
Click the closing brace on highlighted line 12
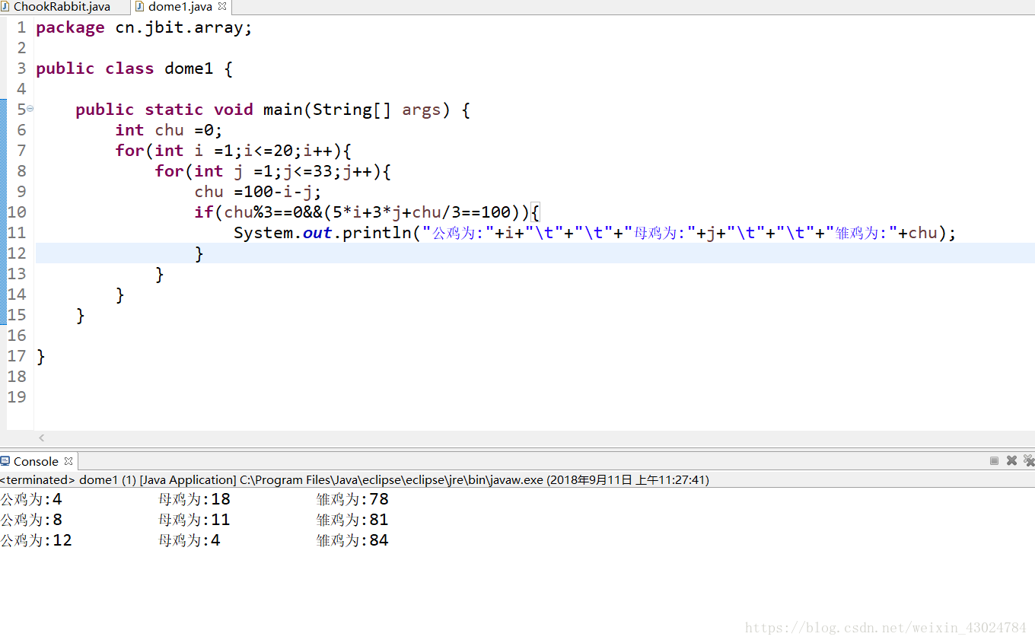point(199,253)
